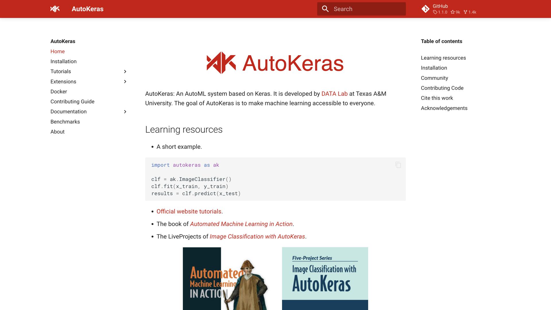Screen dimensions: 551x310
Task: Open the search magnifier icon
Action: coord(325,9)
